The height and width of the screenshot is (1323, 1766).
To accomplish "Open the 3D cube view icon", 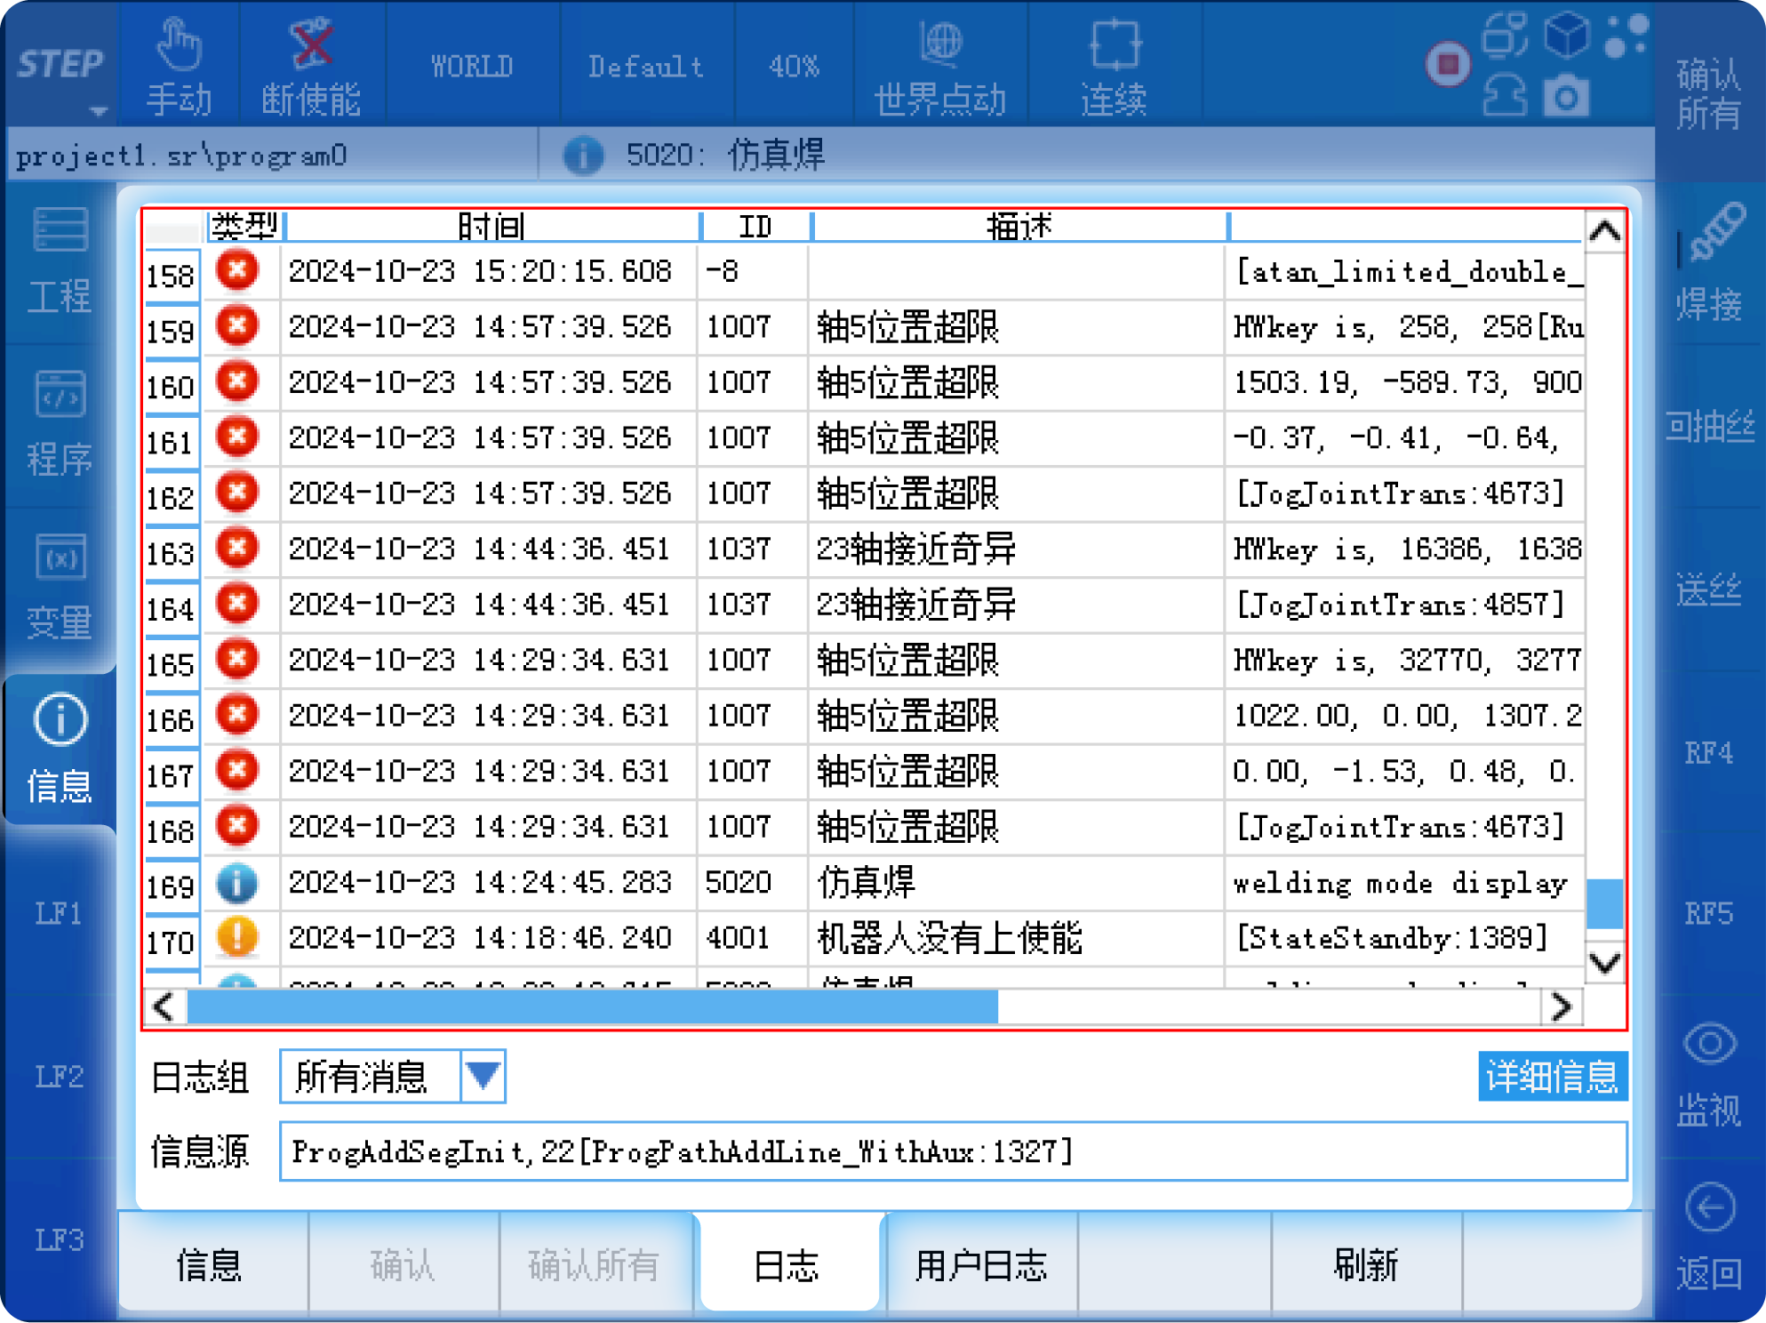I will coord(1566,34).
